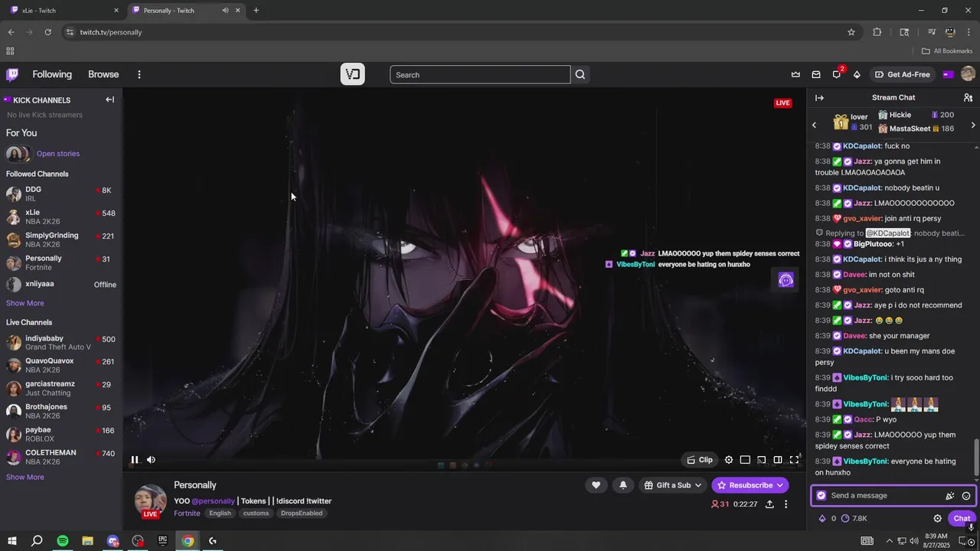Screen dimensions: 980x551
Task: Open the chat settings gear
Action: (x=937, y=518)
